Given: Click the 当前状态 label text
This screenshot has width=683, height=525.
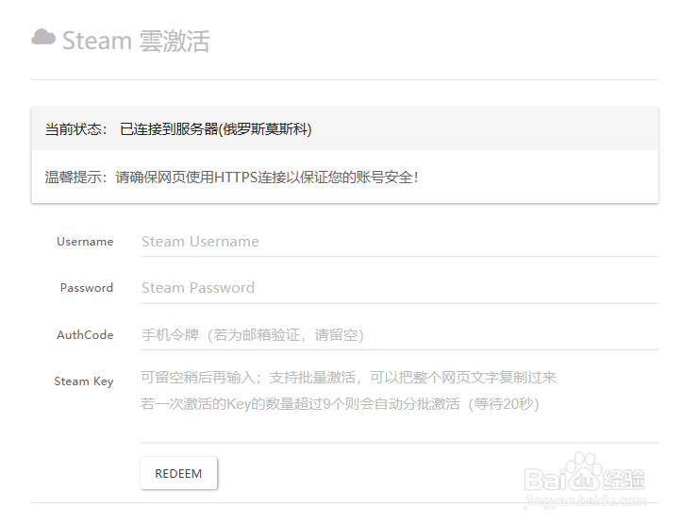Looking at the screenshot, I should click(x=75, y=129).
